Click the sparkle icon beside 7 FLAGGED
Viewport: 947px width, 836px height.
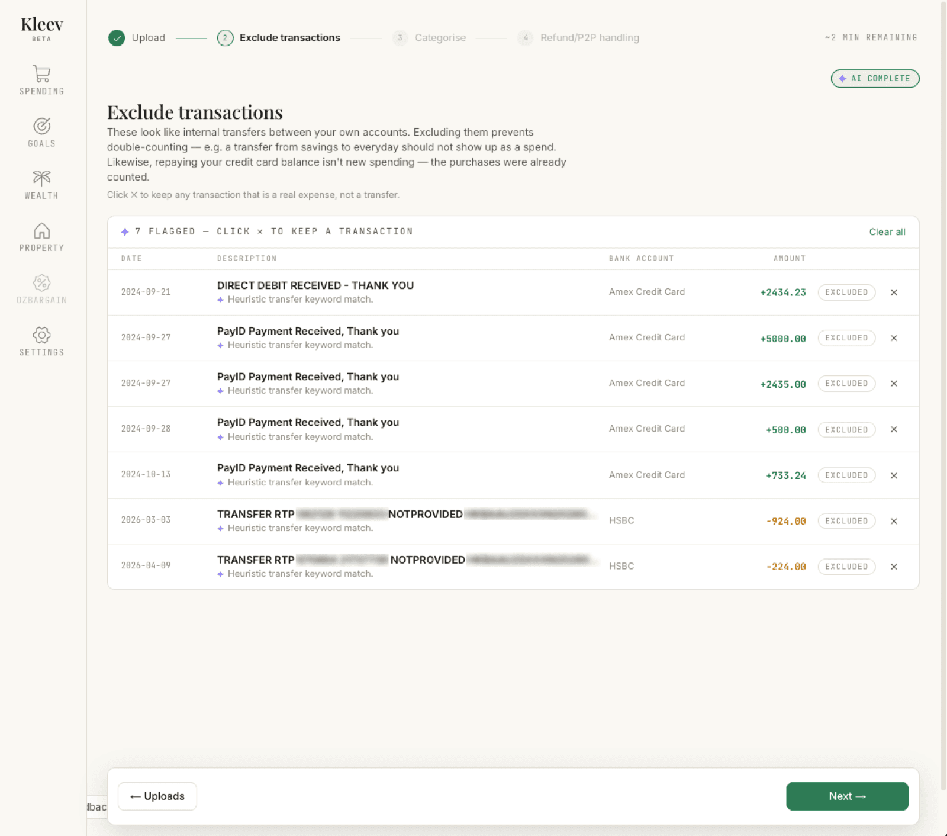tap(125, 232)
